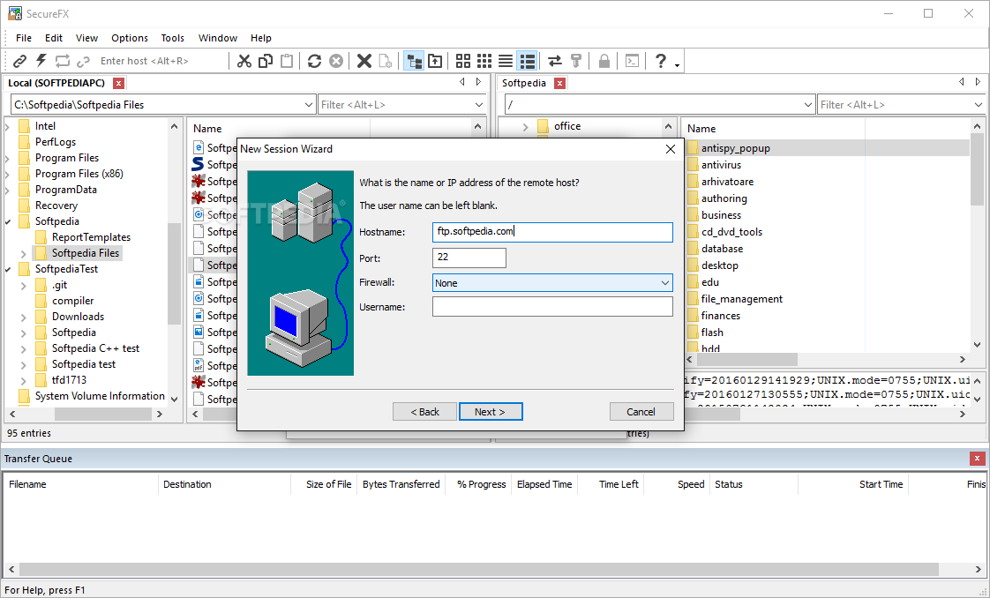Click the file Properties page icon
990x598 pixels.
coord(385,61)
